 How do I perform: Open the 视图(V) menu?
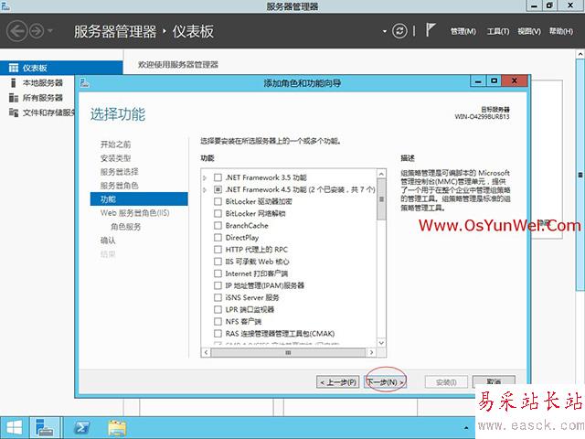click(x=529, y=31)
